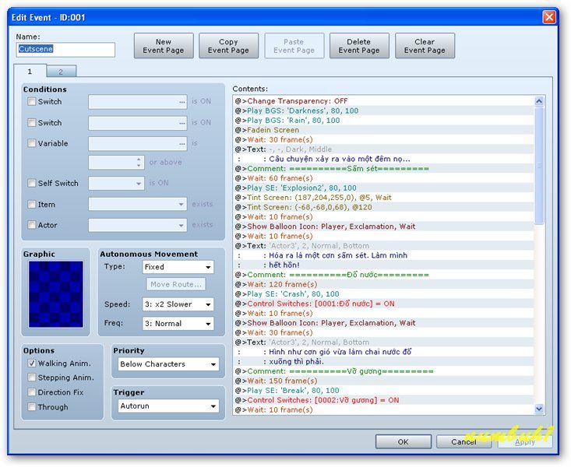The image size is (571, 467).
Task: Select the 'Wait: 150 frame(s)' command line
Action: tap(384, 381)
